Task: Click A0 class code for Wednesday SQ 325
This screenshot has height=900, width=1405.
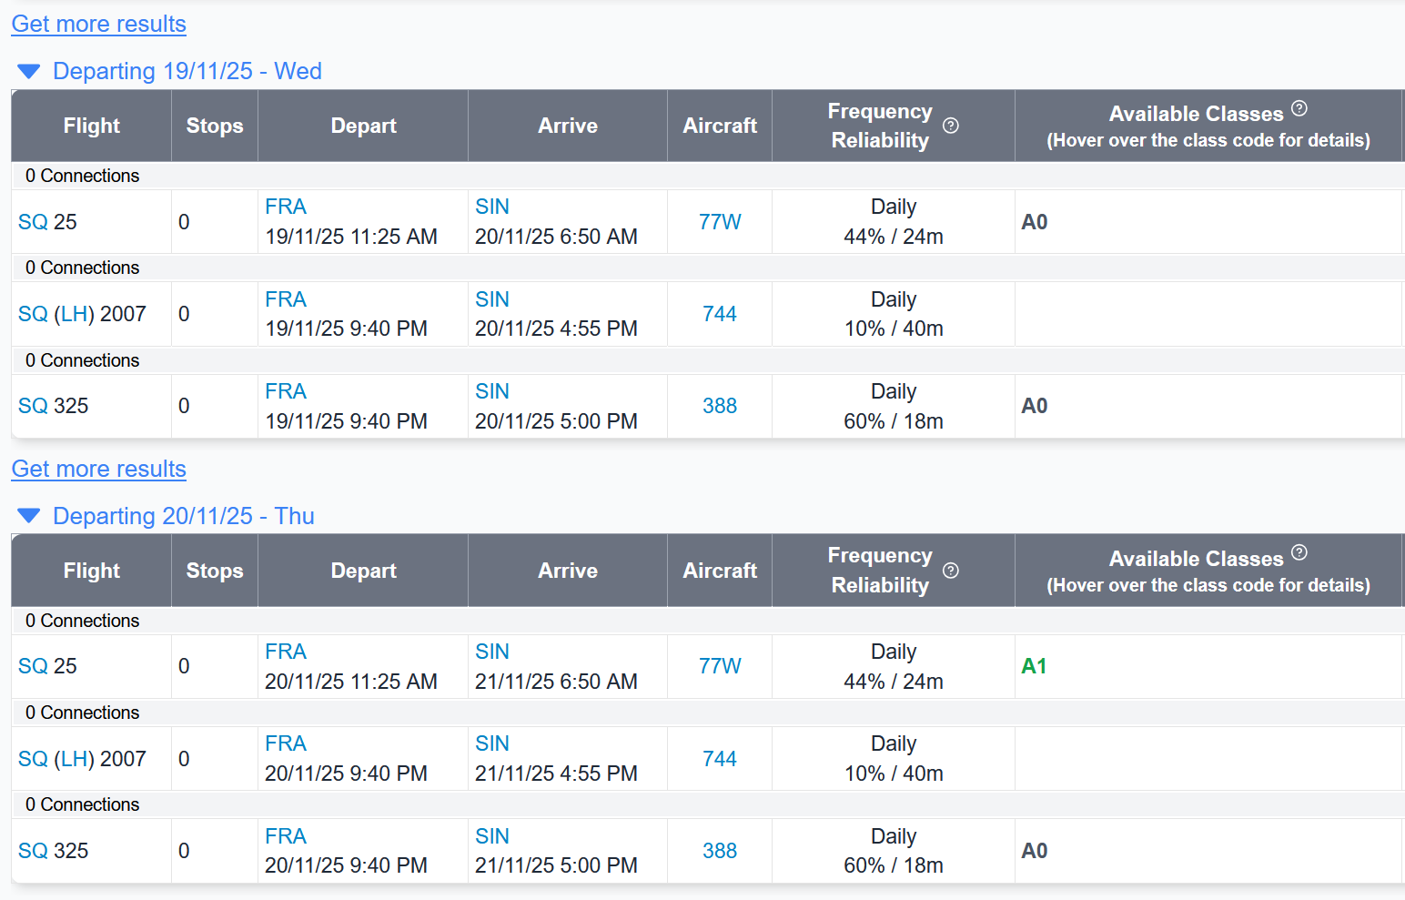Action: (1034, 406)
